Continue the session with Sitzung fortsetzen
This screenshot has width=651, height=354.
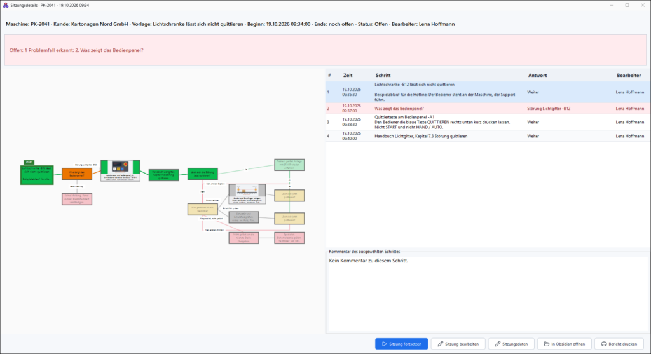pyautogui.click(x=402, y=344)
